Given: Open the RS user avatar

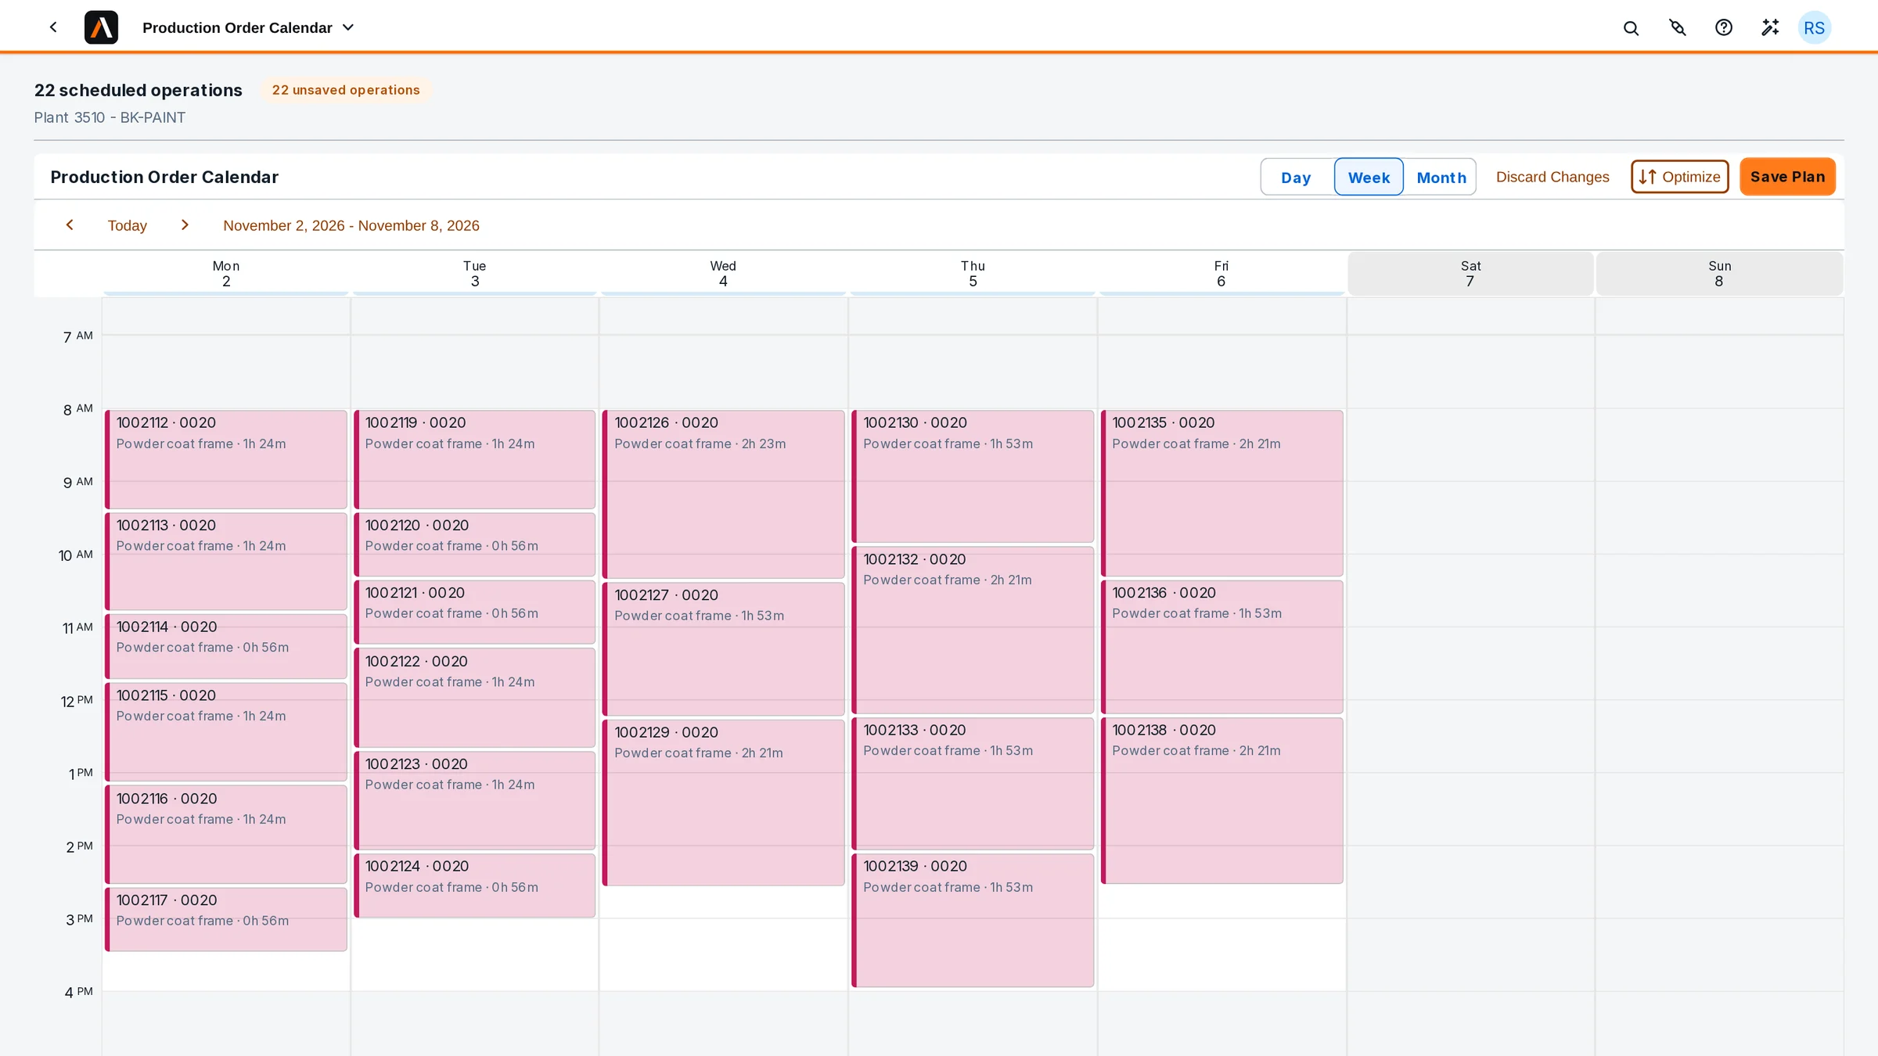Looking at the screenshot, I should click(x=1814, y=28).
